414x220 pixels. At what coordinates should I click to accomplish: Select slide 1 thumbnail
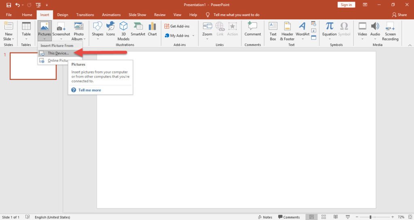(x=33, y=66)
